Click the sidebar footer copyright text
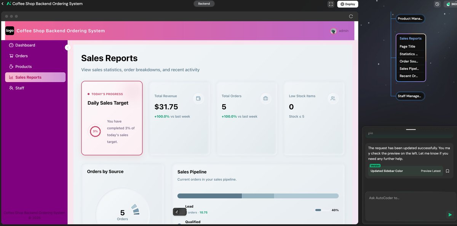Viewport: 457px width, 226px height. coord(34,215)
